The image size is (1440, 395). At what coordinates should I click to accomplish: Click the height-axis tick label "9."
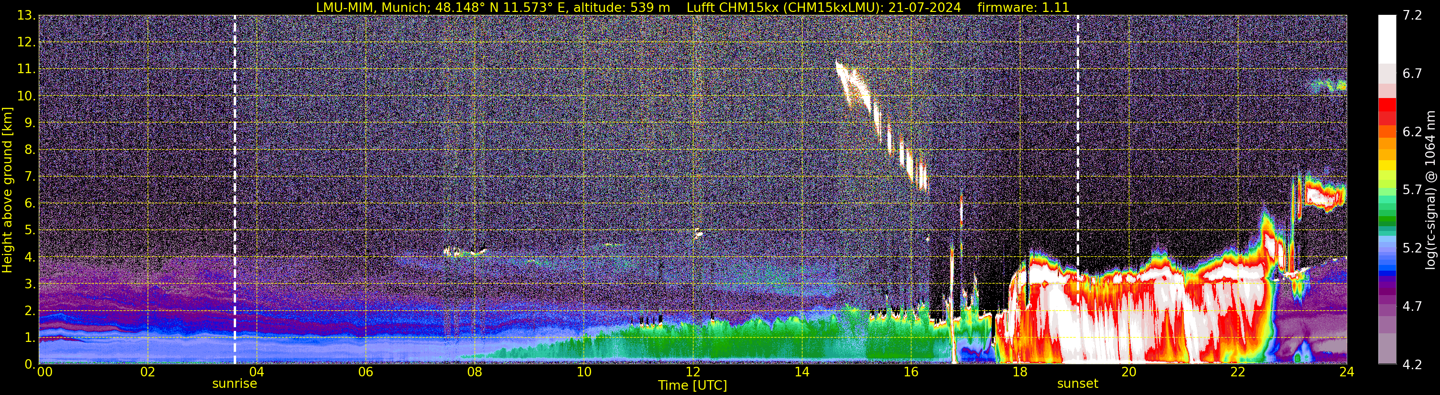(30, 123)
